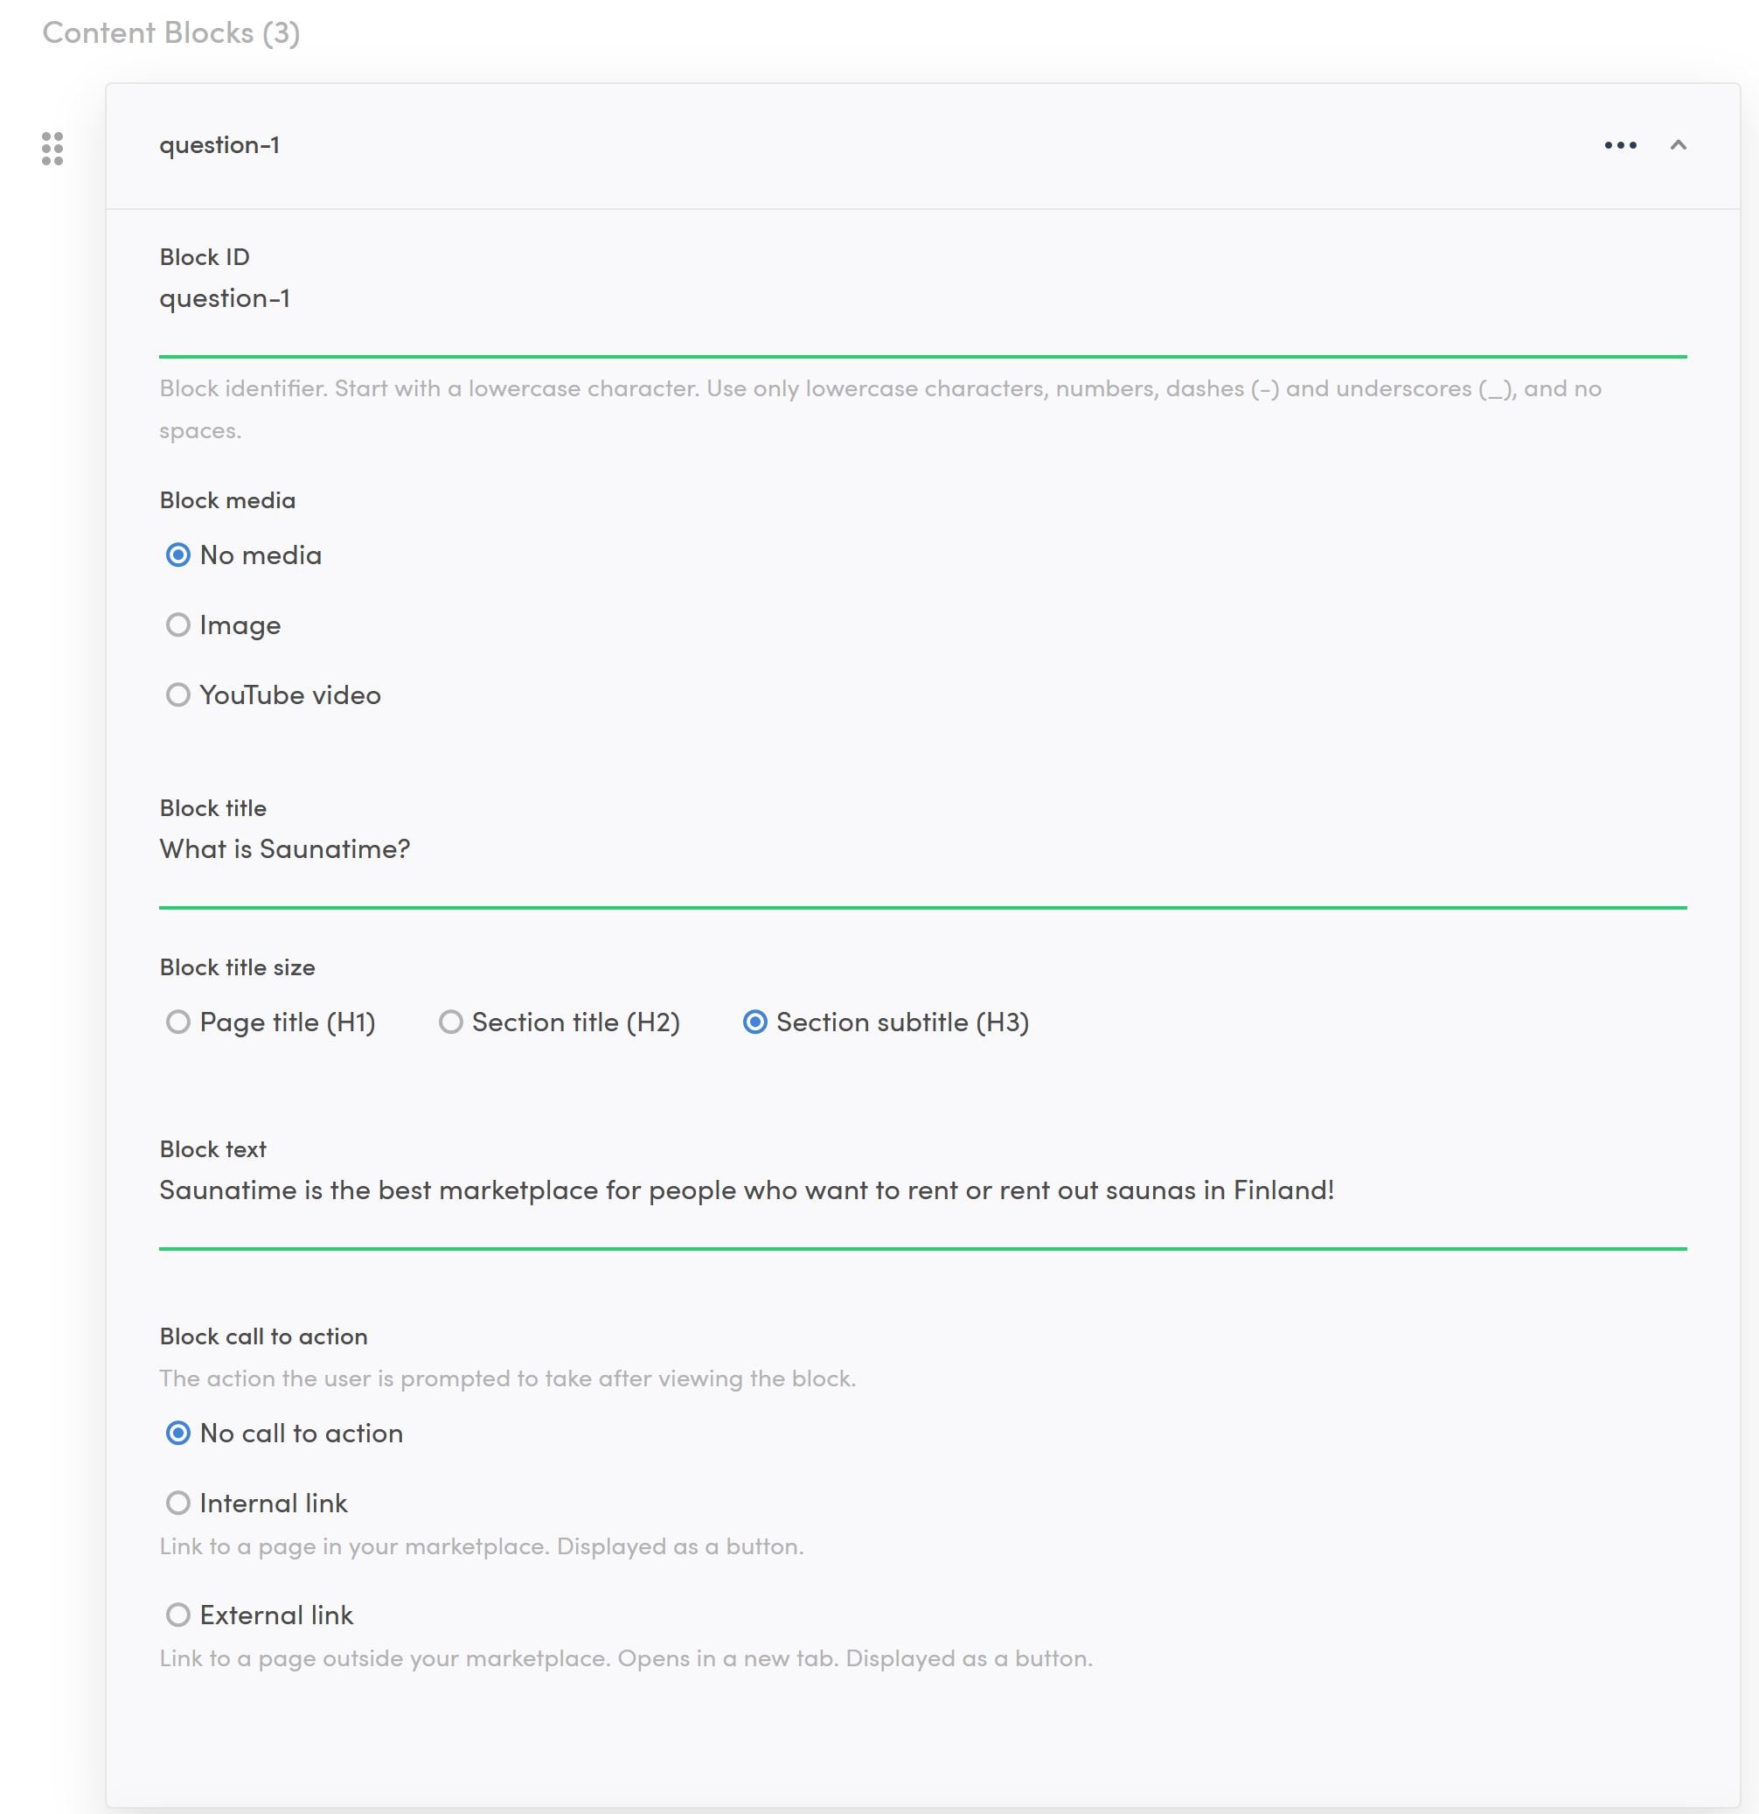Select No call to action
Viewport: 1759px width, 1814px height.
pos(177,1434)
